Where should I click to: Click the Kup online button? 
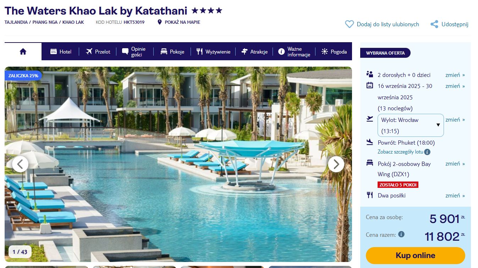tap(415, 255)
